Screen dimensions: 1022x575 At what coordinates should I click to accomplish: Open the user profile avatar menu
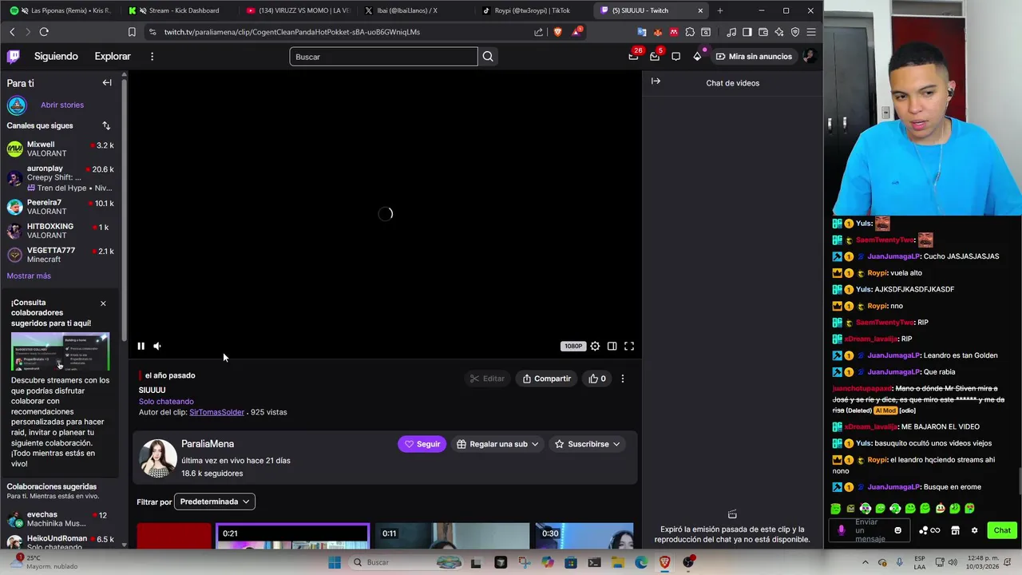pyautogui.click(x=809, y=56)
